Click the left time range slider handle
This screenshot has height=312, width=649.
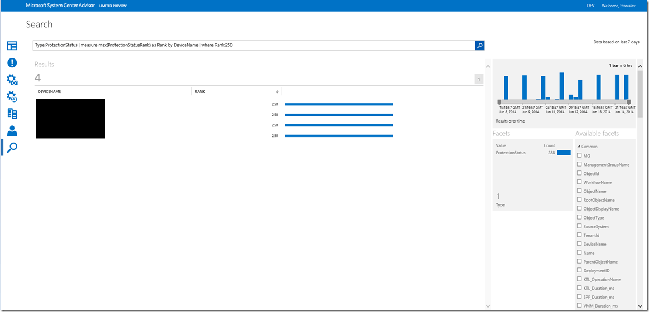pos(499,102)
